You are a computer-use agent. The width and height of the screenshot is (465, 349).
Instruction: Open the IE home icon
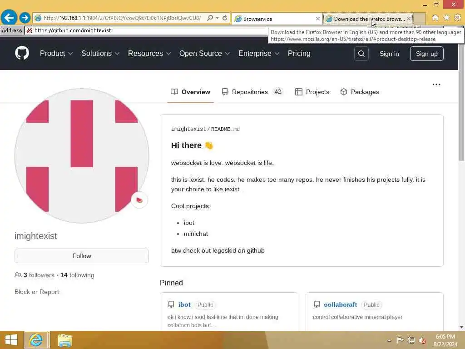(x=435, y=18)
